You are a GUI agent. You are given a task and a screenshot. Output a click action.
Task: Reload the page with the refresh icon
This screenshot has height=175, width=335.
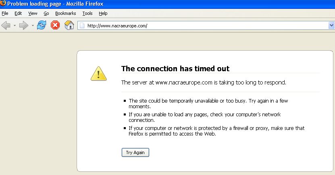pyautogui.click(x=42, y=25)
